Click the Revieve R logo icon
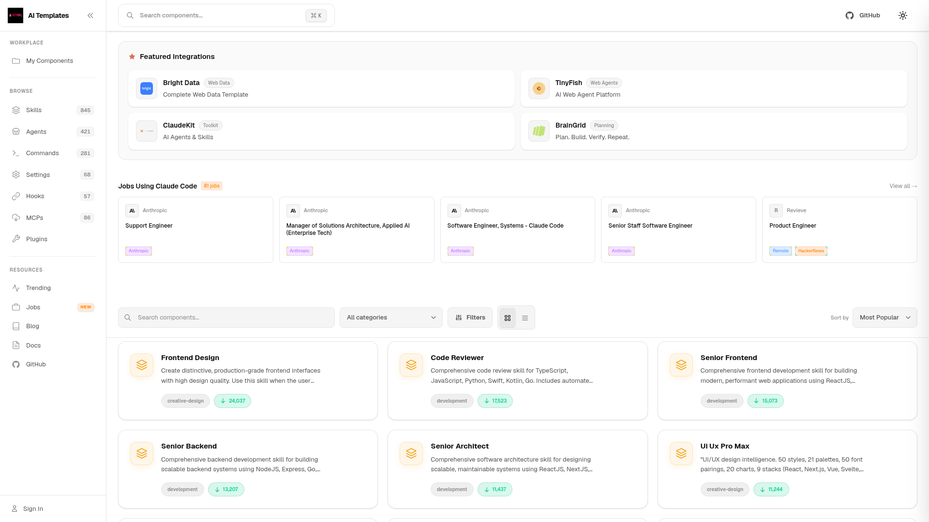The height and width of the screenshot is (522, 929). pyautogui.click(x=776, y=211)
